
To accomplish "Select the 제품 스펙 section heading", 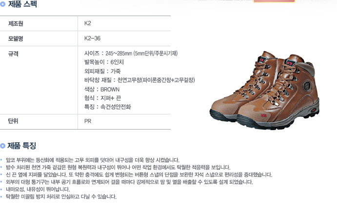I will (22, 4).
